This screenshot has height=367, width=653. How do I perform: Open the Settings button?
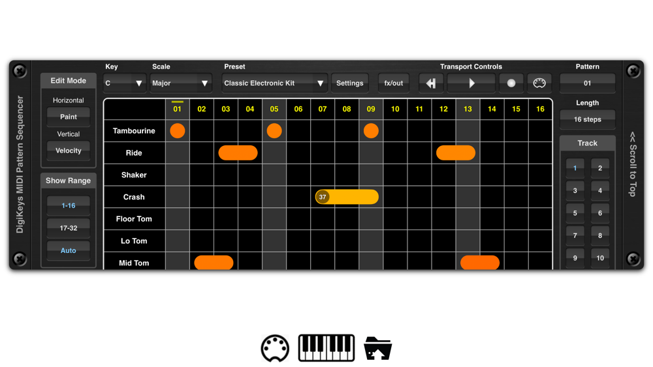[x=350, y=83]
